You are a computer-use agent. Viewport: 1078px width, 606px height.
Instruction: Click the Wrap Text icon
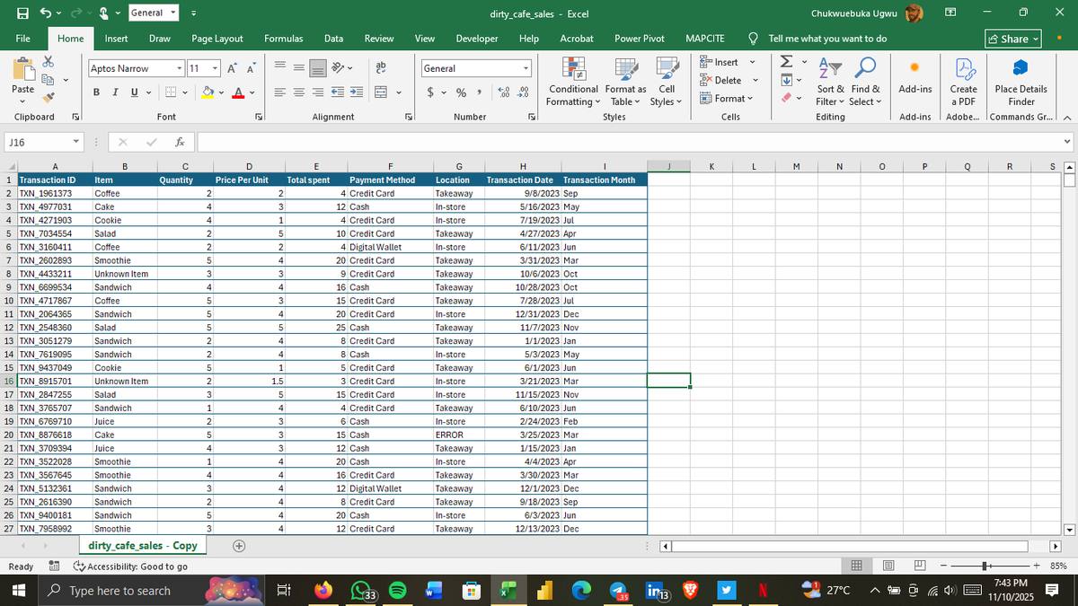[380, 68]
